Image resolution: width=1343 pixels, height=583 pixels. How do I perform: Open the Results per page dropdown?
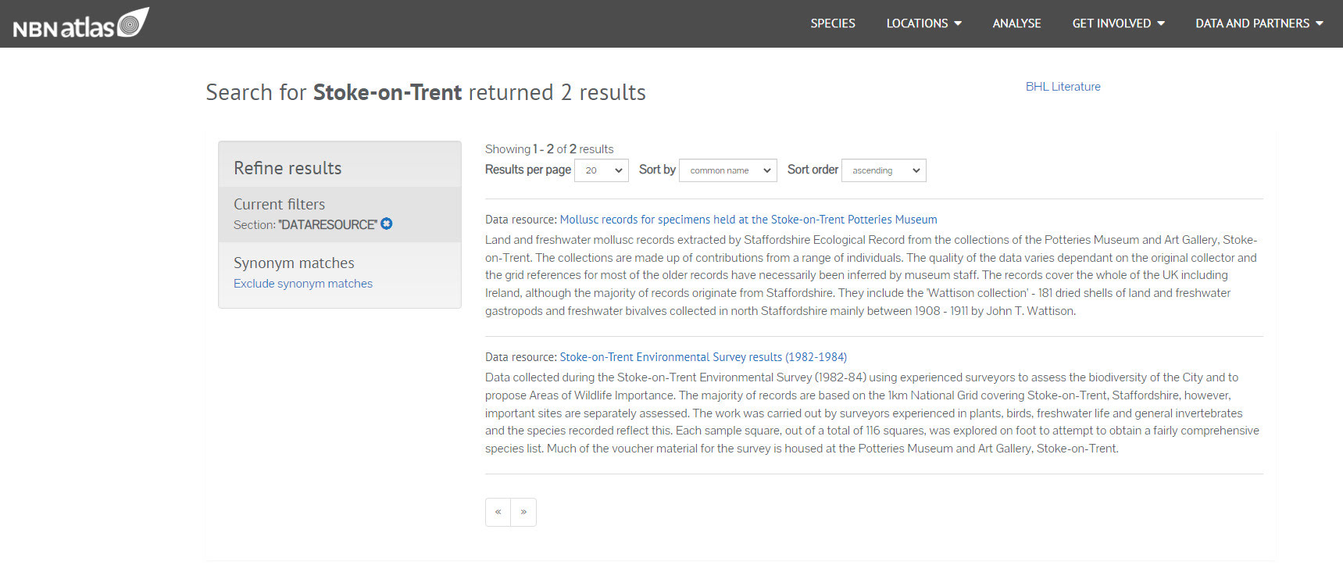(602, 170)
